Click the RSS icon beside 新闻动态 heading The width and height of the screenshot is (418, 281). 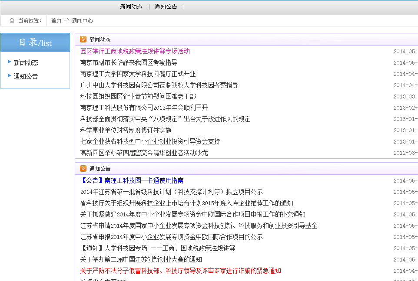coord(83,39)
